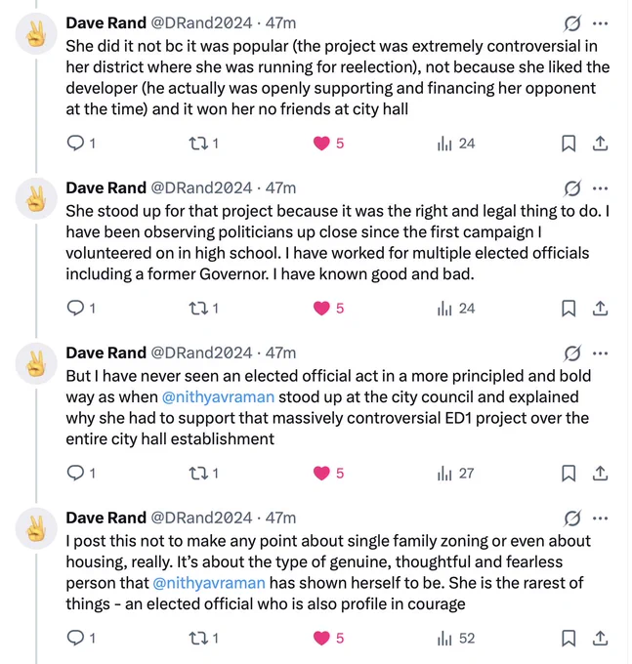Screen dimensions: 632x664
Task: Share the 'She stood up for that project' tweet
Action: pyautogui.click(x=600, y=309)
